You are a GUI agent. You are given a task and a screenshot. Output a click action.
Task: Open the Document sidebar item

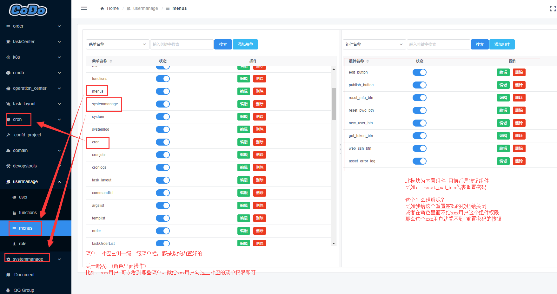(x=36, y=275)
